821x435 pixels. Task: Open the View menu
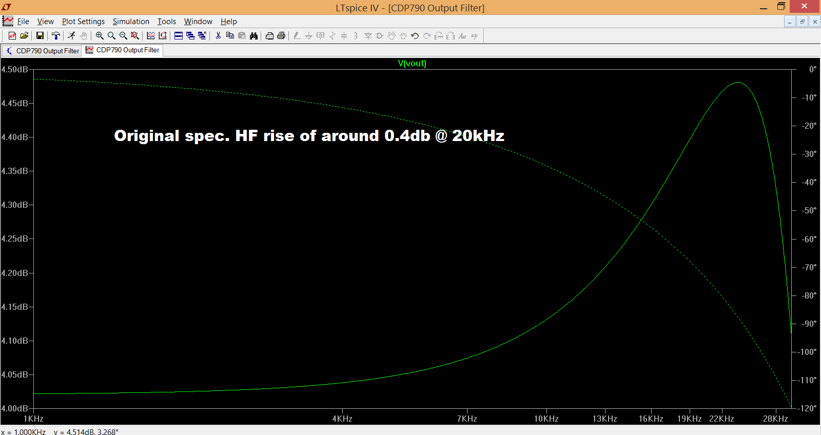pos(45,22)
